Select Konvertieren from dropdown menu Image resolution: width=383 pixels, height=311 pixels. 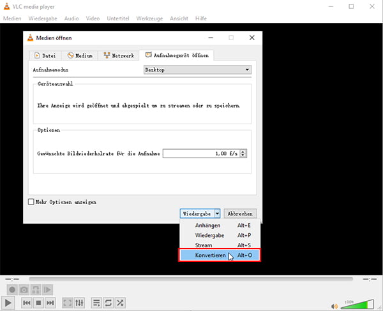click(220, 255)
